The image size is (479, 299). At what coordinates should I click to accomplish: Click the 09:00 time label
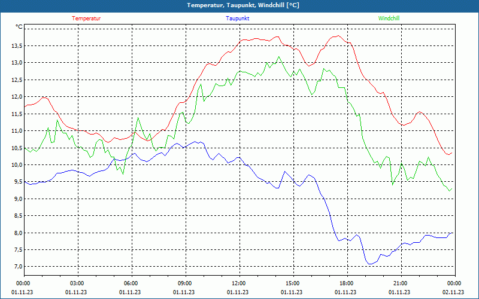[185, 283]
